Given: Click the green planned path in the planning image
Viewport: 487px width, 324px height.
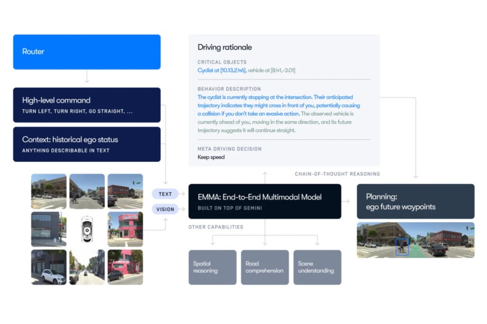Looking at the screenshot, I should (419, 248).
